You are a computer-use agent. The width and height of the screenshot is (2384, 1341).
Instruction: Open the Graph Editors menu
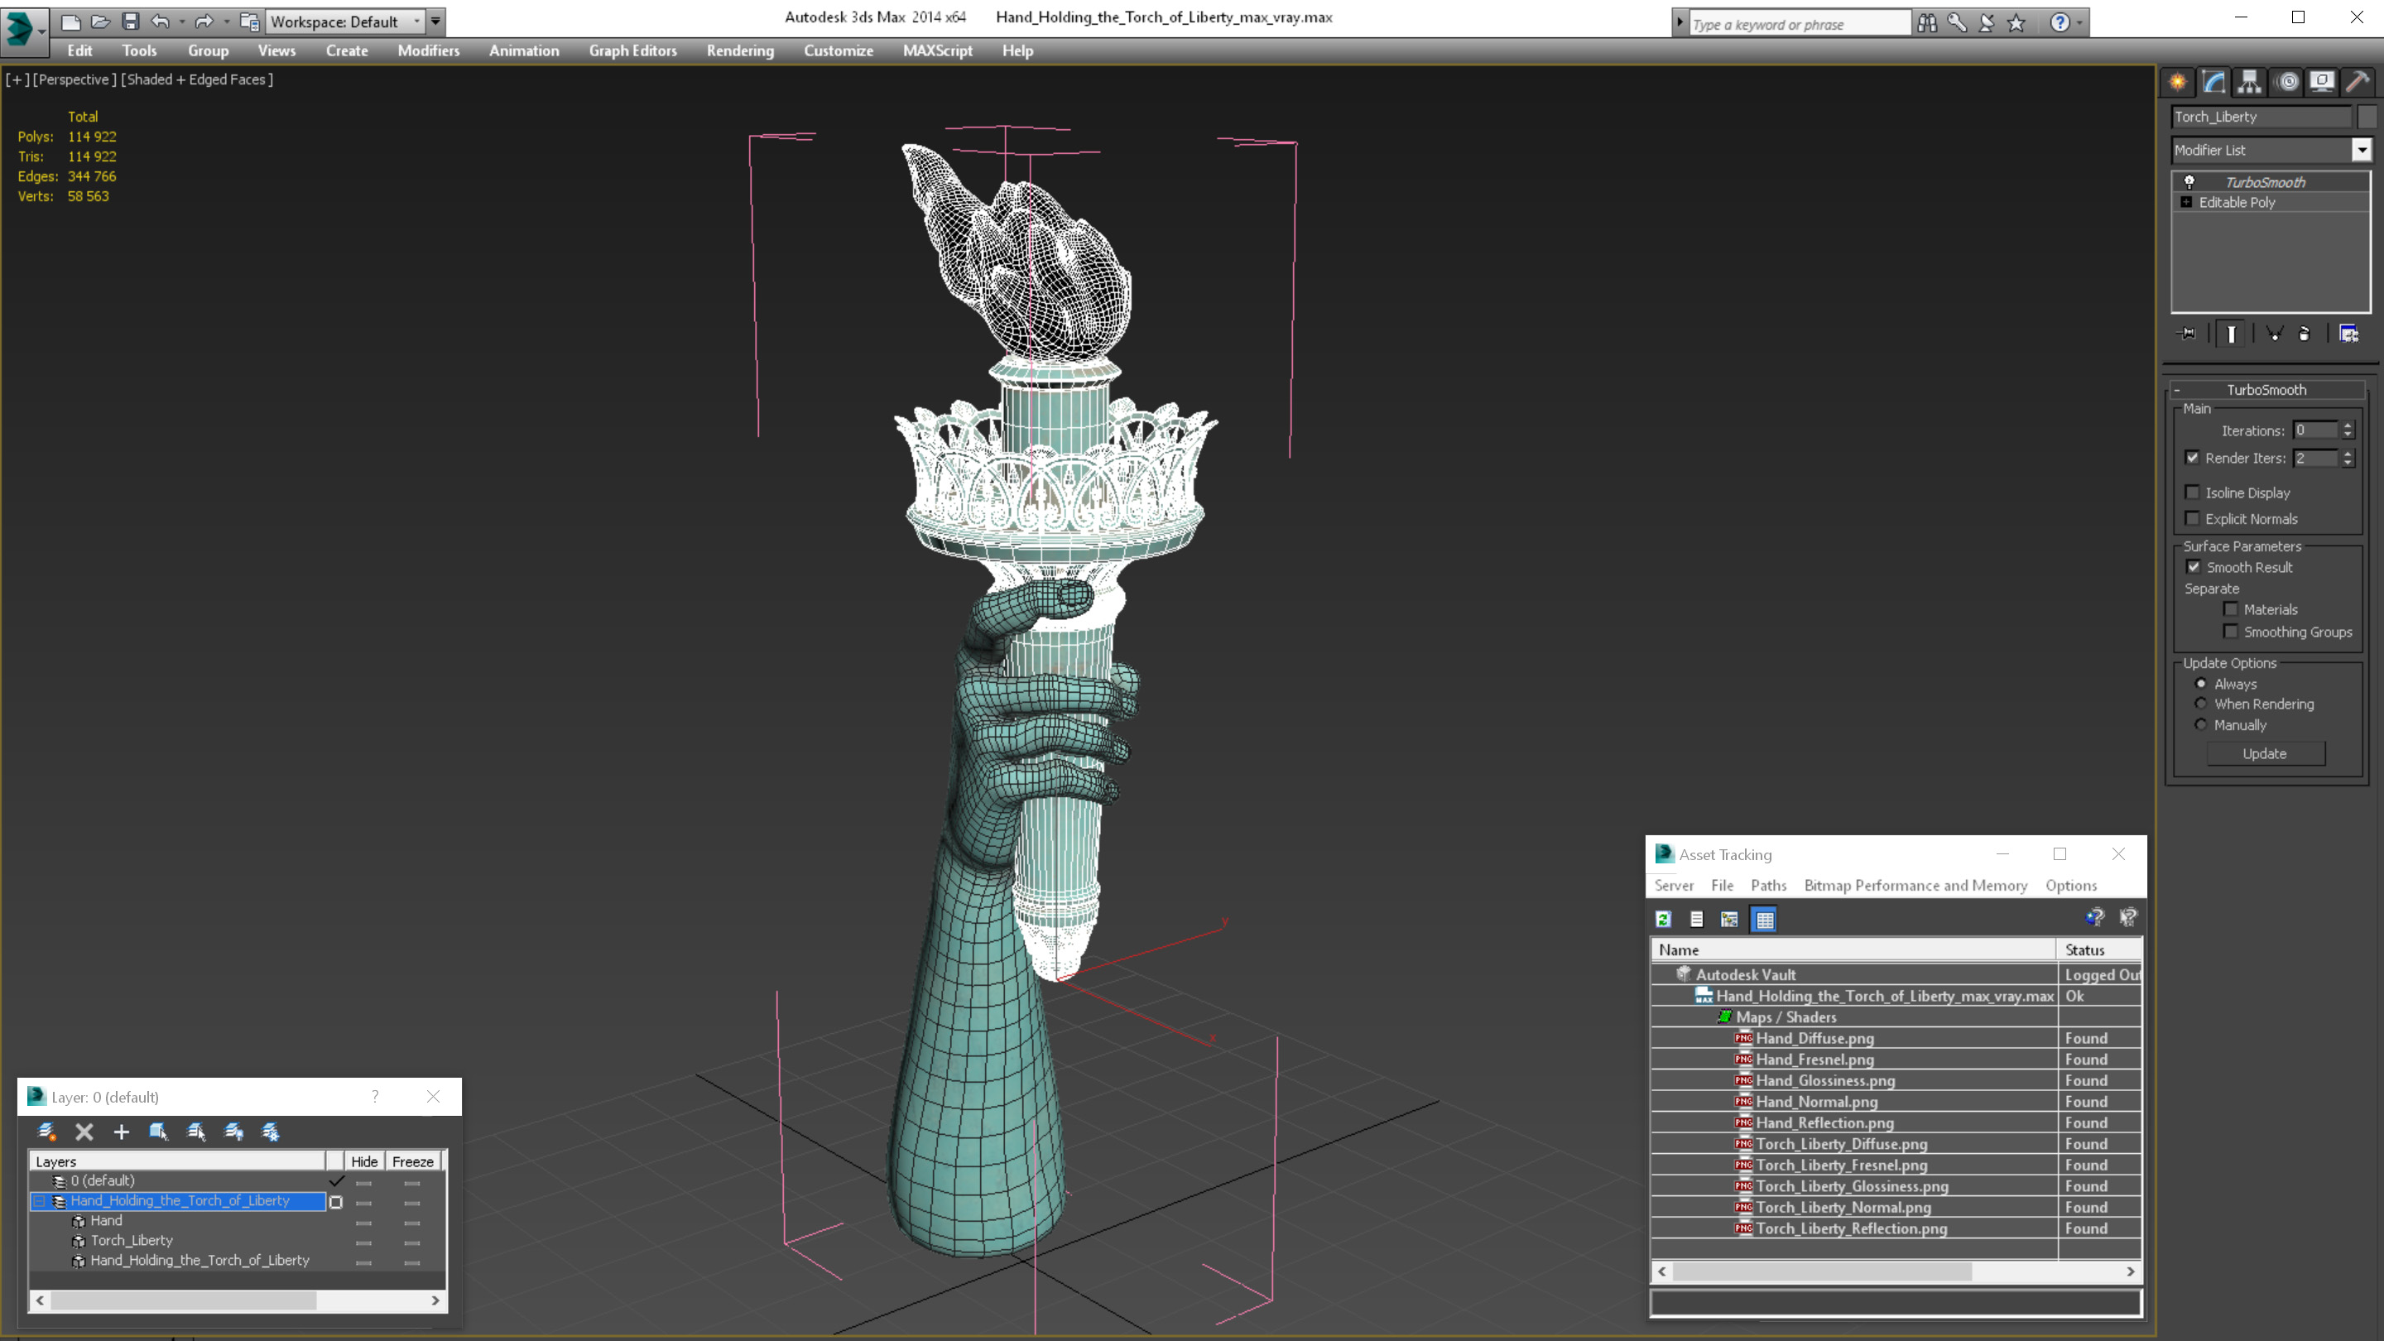(x=633, y=50)
